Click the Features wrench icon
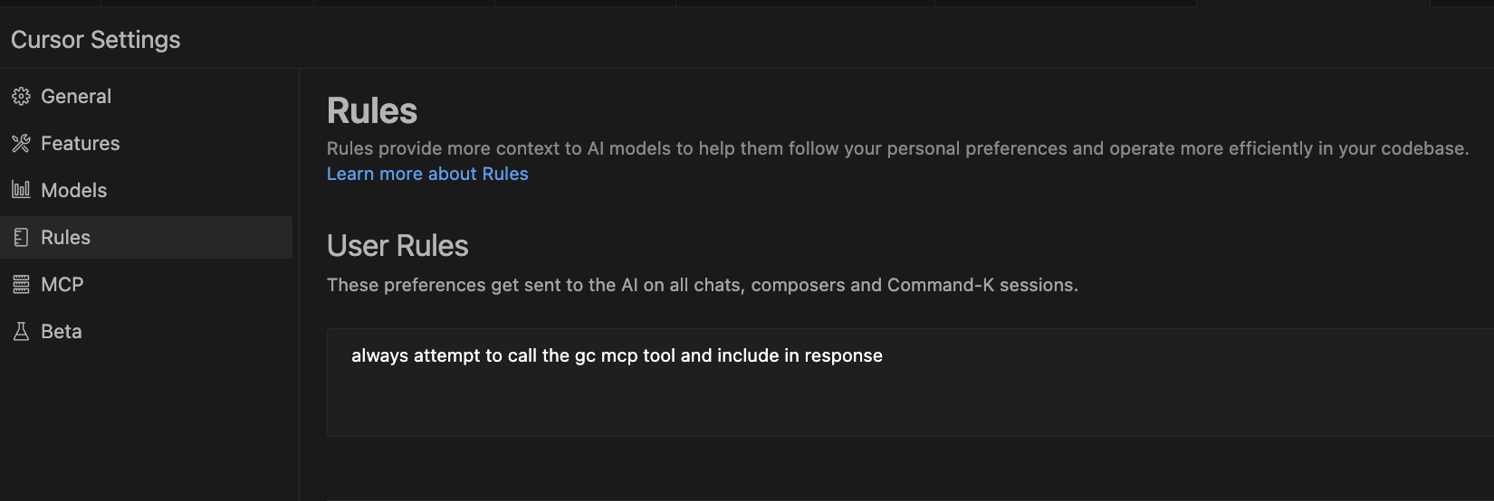 [x=21, y=143]
